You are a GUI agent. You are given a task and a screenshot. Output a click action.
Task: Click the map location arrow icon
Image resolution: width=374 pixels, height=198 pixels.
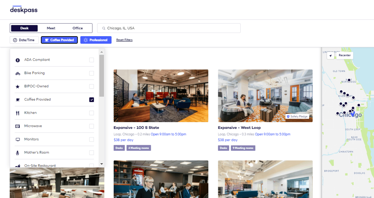(x=331, y=55)
